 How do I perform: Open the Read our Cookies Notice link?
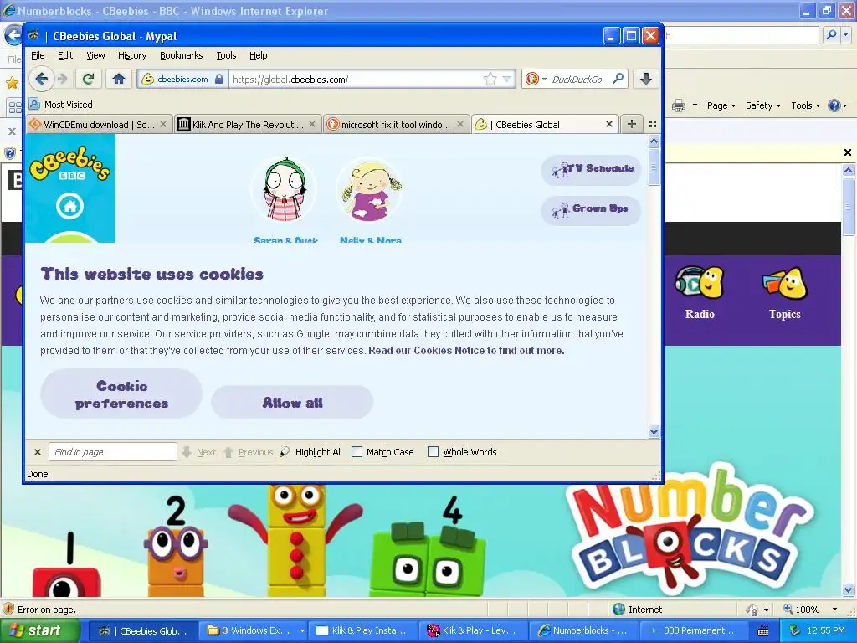point(466,351)
